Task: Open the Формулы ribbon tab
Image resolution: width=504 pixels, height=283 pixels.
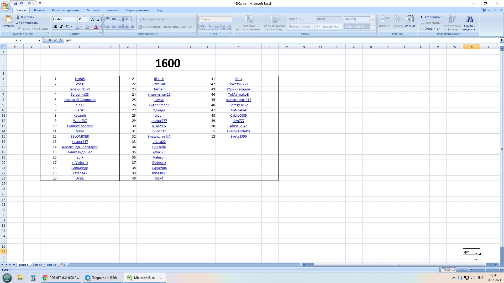Action: [93, 10]
